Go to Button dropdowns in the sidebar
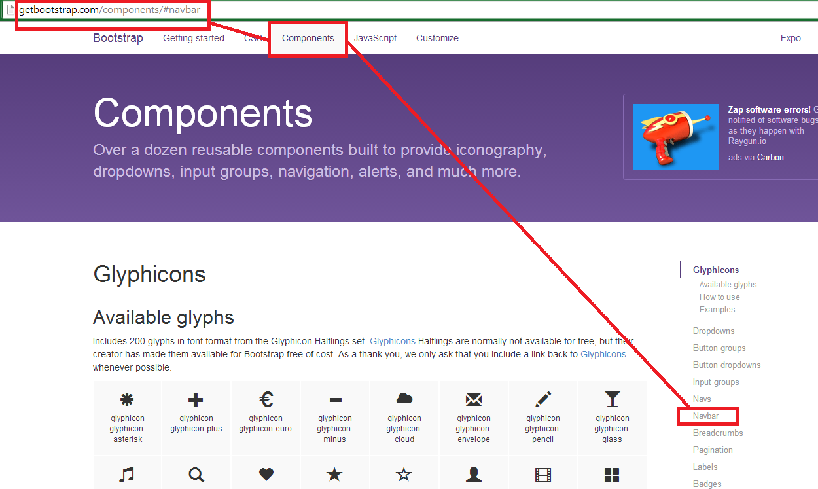818x489 pixels. (x=727, y=365)
